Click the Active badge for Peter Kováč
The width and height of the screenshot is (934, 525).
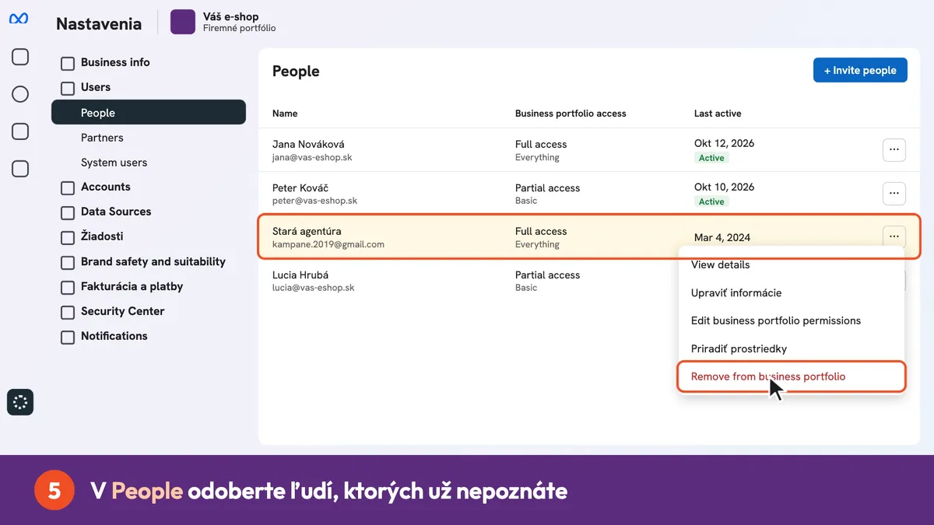tap(711, 201)
